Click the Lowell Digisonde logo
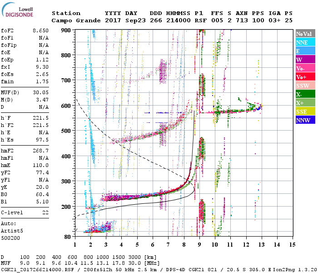 click(x=17, y=10)
